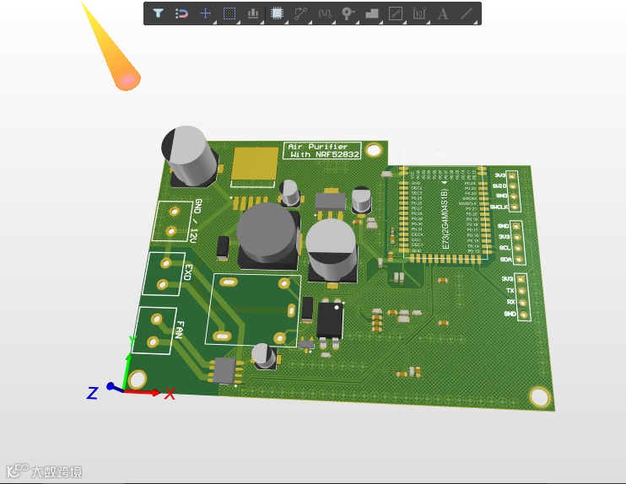
Task: Click the 'SWCLK' header label
Action: pos(499,207)
